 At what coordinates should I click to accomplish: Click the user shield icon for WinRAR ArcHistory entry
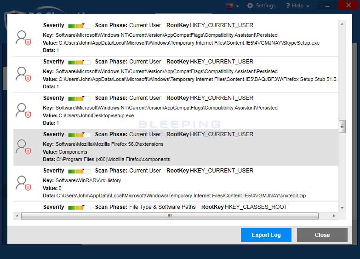(23, 183)
